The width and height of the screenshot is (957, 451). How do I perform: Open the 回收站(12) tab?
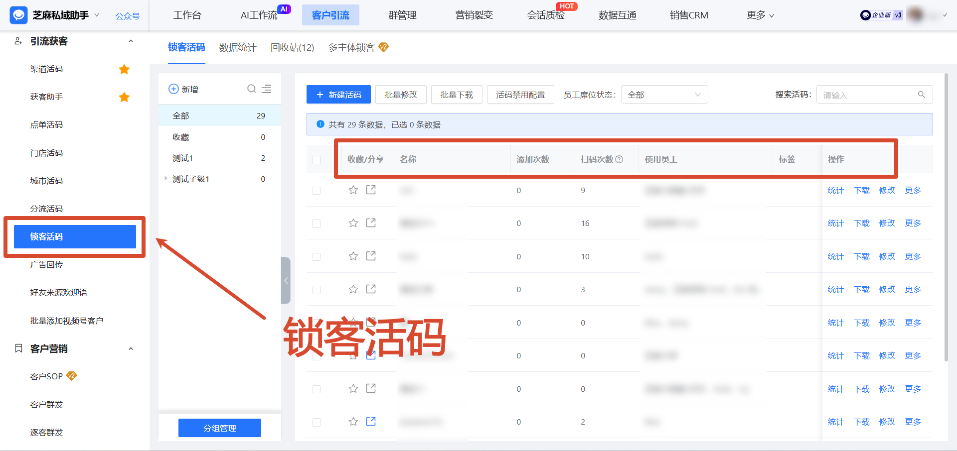pos(292,47)
